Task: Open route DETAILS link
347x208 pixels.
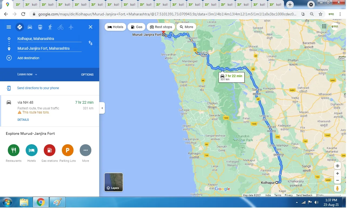Action: (23, 120)
